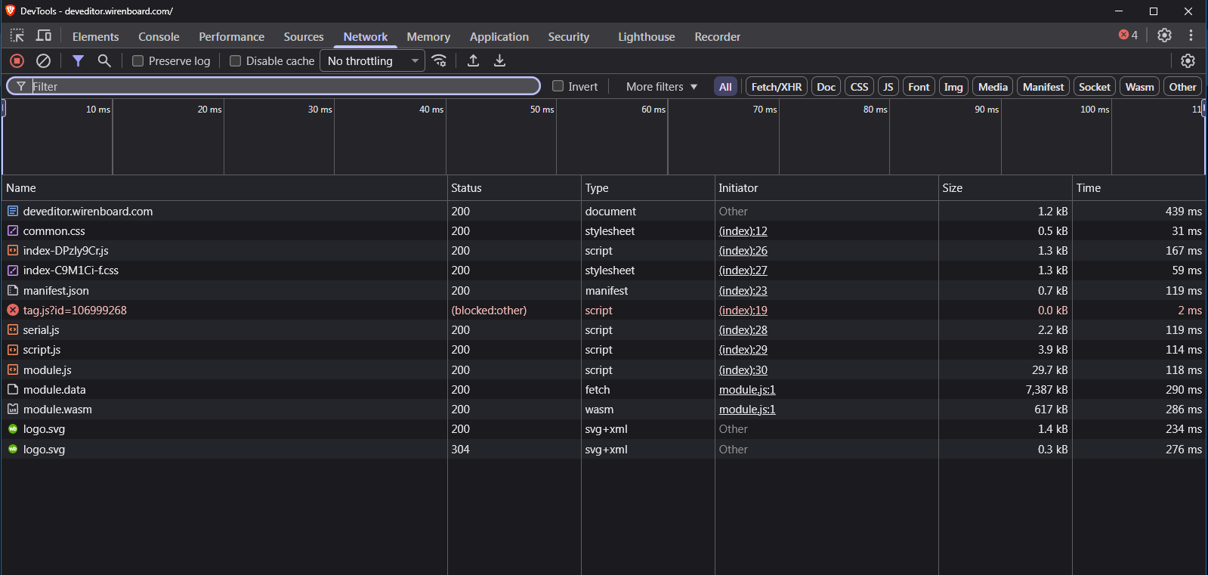The image size is (1208, 575).
Task: Stop recording the network log
Action: [17, 60]
